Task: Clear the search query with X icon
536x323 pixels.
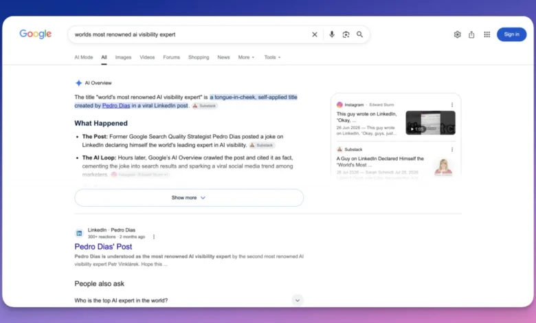Action: pos(315,34)
